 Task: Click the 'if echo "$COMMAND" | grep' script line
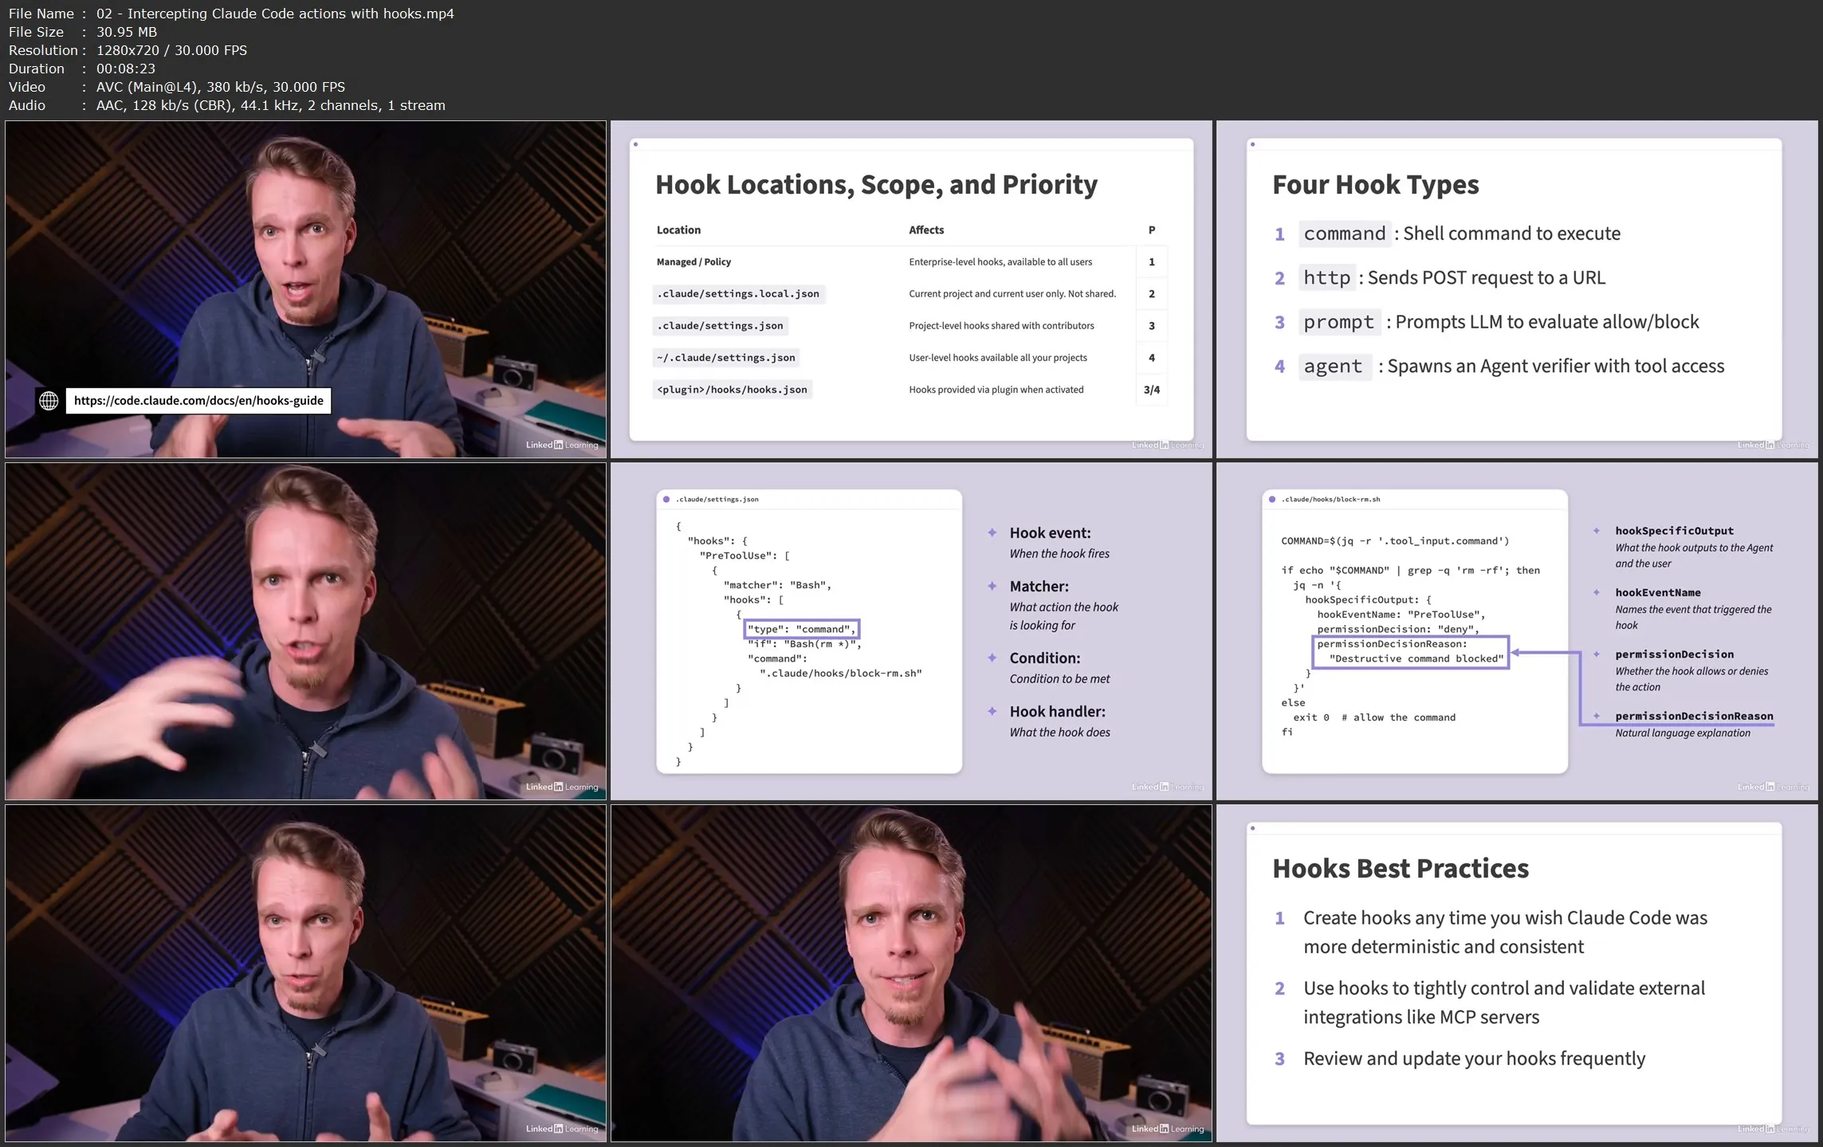[1411, 571]
